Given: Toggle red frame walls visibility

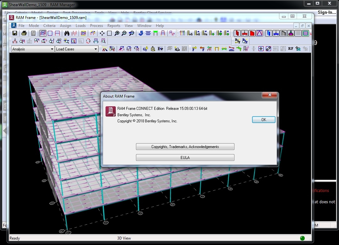Looking at the screenshot, I should [x=252, y=33].
